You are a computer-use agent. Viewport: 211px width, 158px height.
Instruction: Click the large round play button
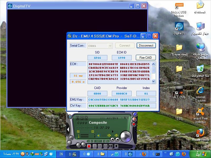[126, 137]
